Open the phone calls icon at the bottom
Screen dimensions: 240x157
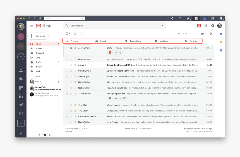tap(50, 135)
